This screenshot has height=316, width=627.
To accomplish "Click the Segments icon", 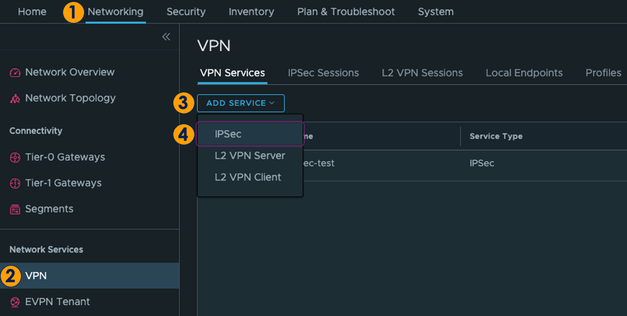I will tap(15, 209).
